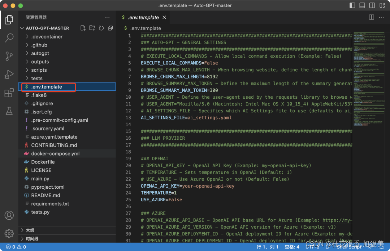Viewport: 390px width, 251px height.
Task: Click the .env.template breadcrumb item
Action: point(146,28)
